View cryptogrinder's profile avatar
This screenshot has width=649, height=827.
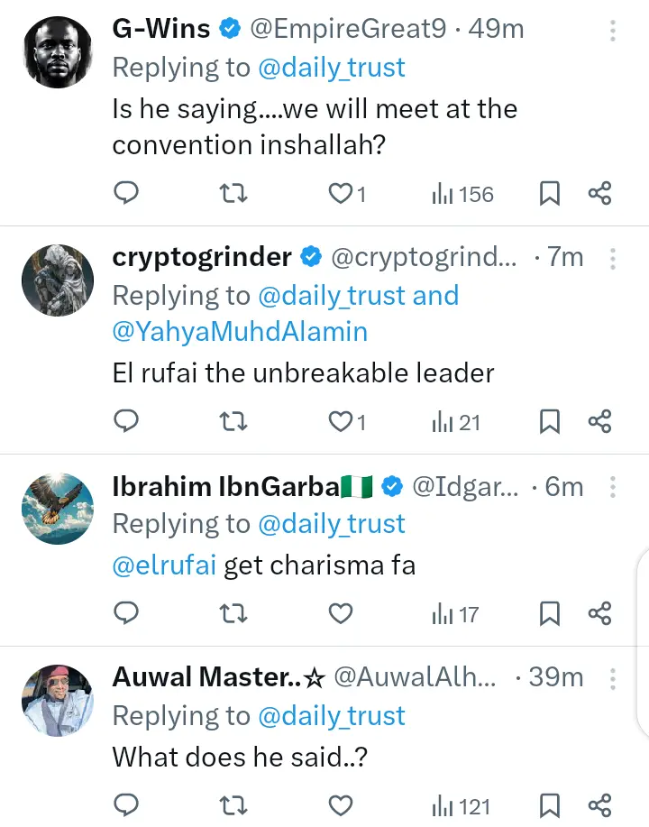pyautogui.click(x=58, y=280)
